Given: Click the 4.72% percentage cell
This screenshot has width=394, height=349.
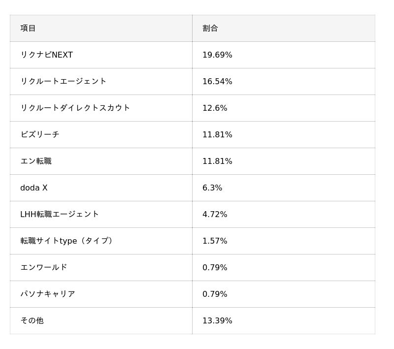Looking at the screenshot, I should [x=215, y=214].
